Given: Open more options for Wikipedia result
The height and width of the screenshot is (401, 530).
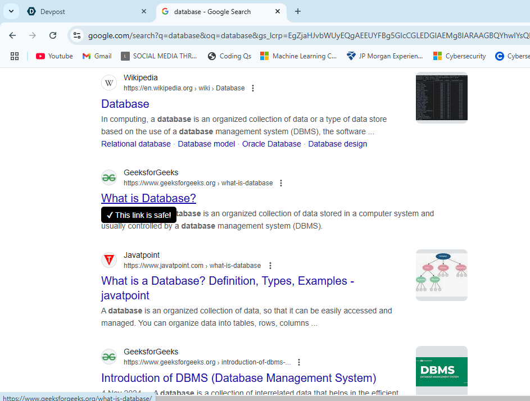Looking at the screenshot, I should pos(253,88).
